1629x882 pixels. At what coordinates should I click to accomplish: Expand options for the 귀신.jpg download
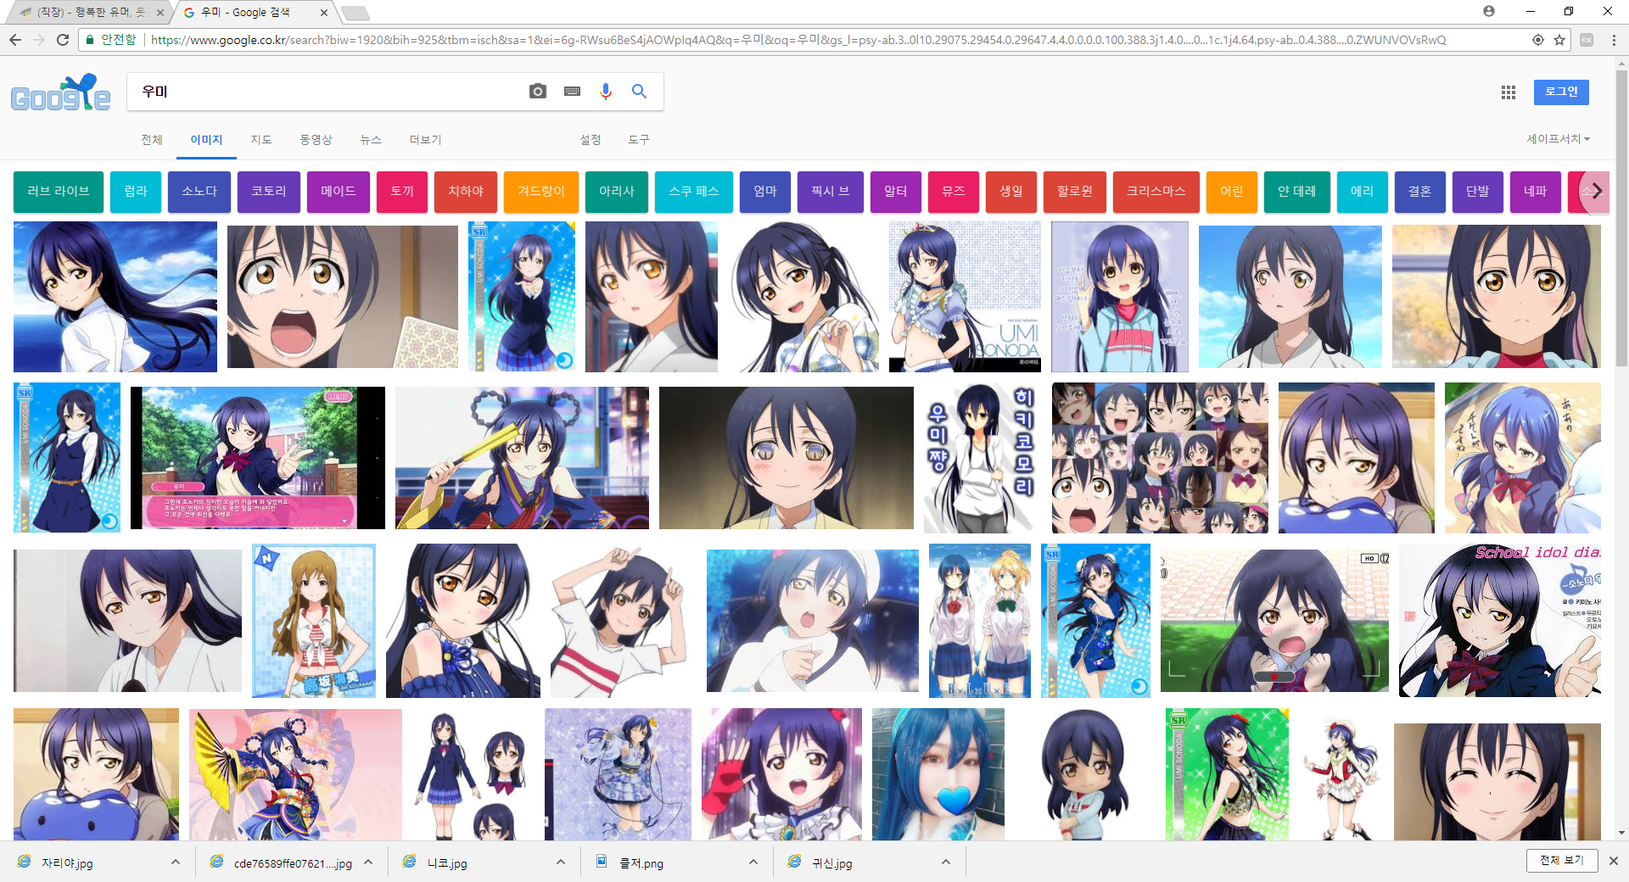click(946, 862)
